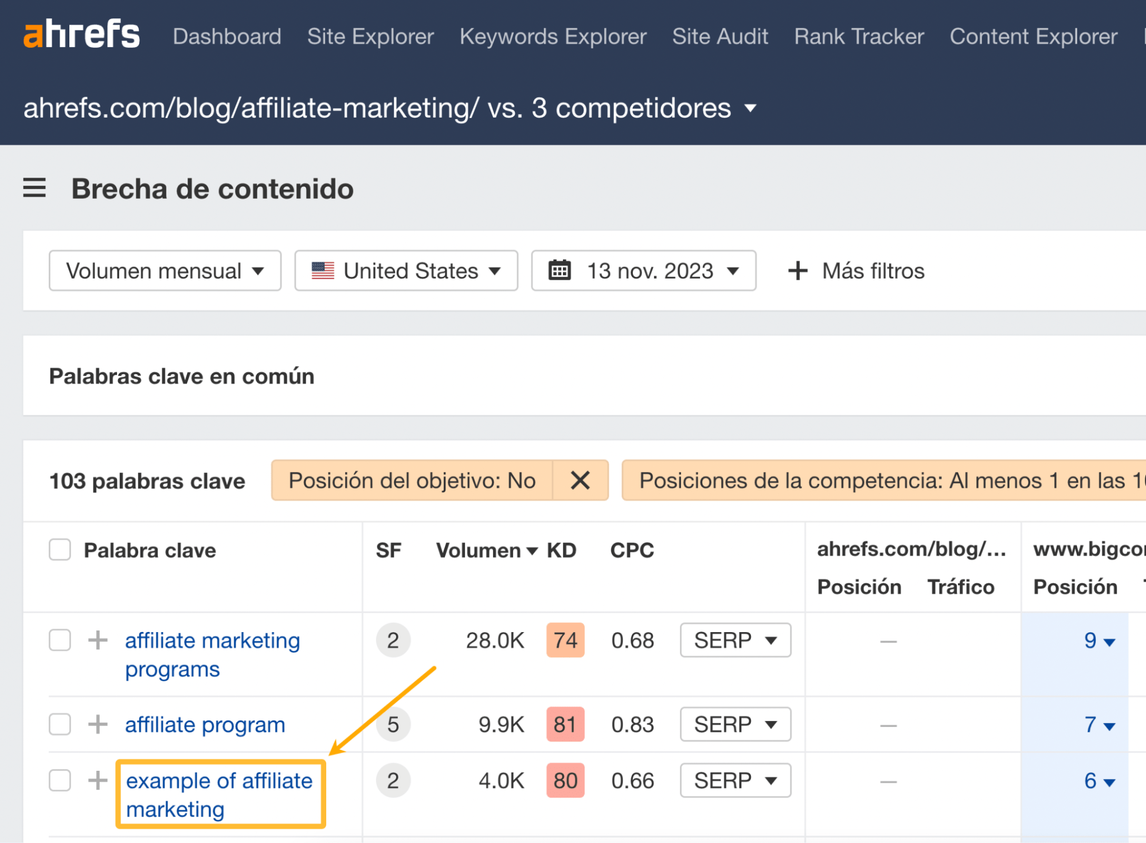Image resolution: width=1146 pixels, height=843 pixels.
Task: Click the ahrefs logo
Action: pyautogui.click(x=80, y=34)
